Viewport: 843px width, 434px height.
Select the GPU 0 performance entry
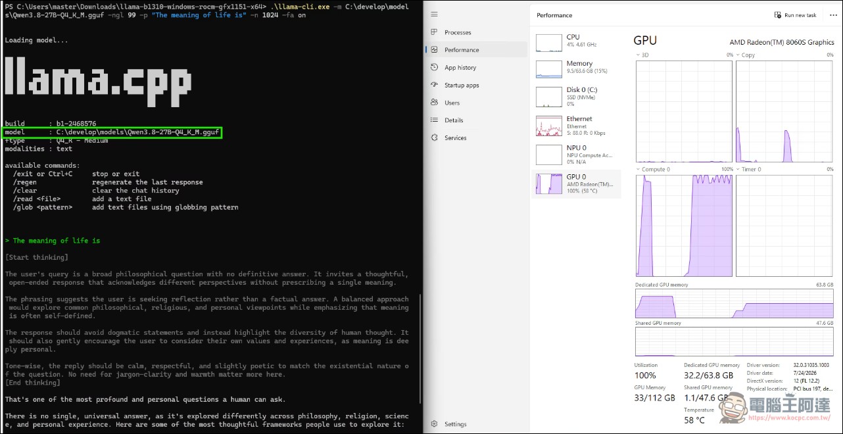coord(575,183)
